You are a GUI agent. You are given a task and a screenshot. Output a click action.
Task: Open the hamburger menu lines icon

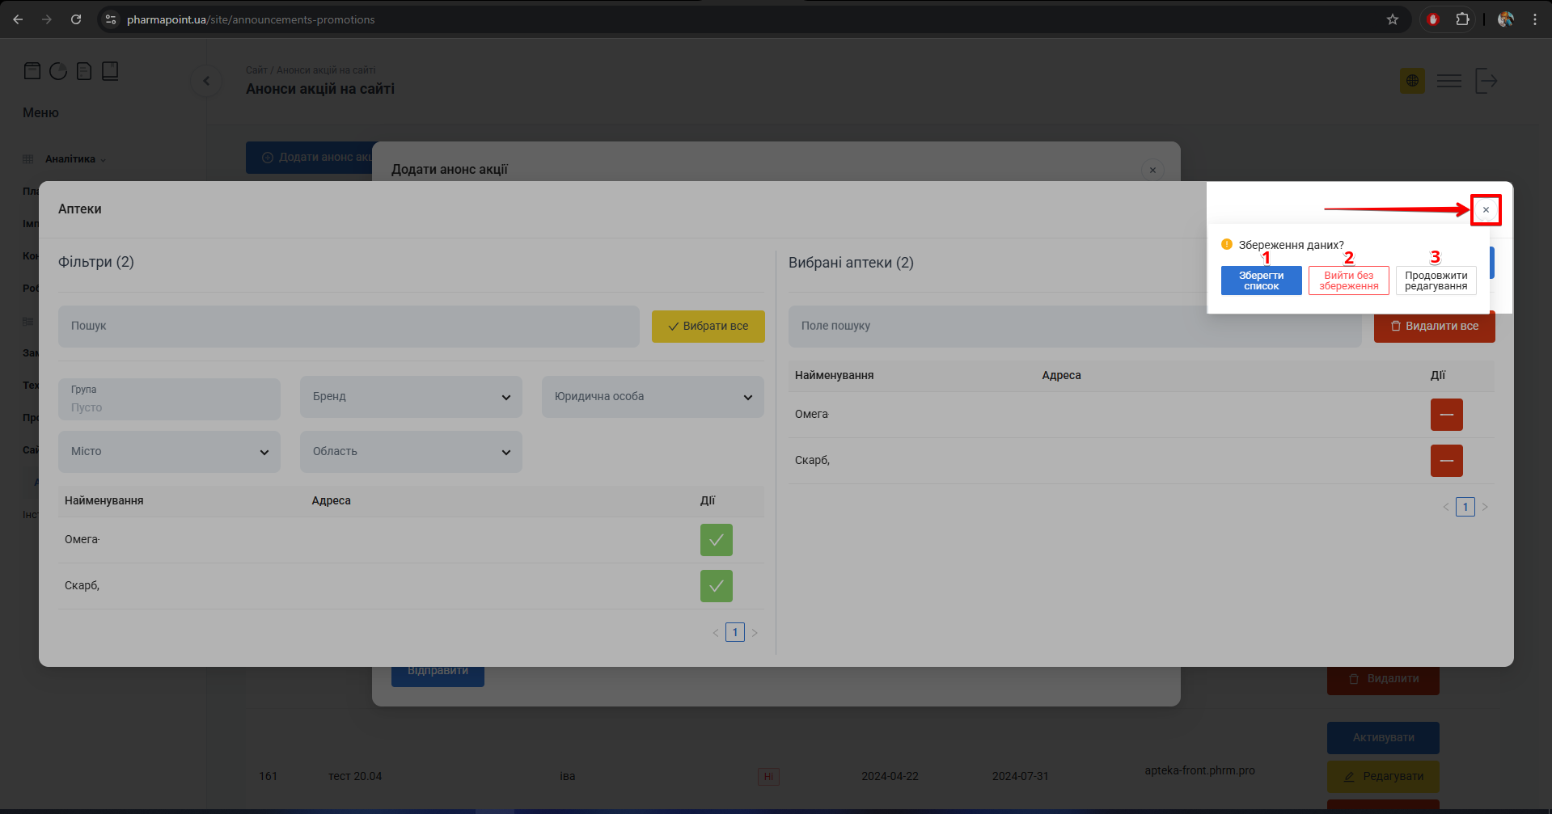click(x=1448, y=81)
